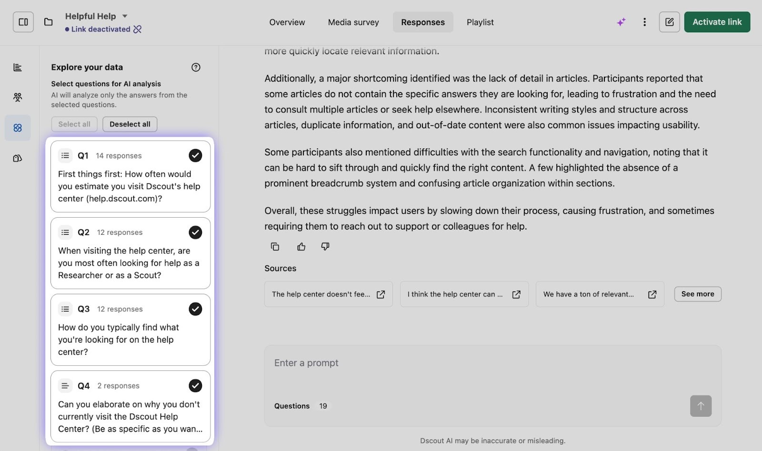Screen dimensions: 762x451
Task: Deselect Q3 checkmark in question list
Action: [195, 309]
